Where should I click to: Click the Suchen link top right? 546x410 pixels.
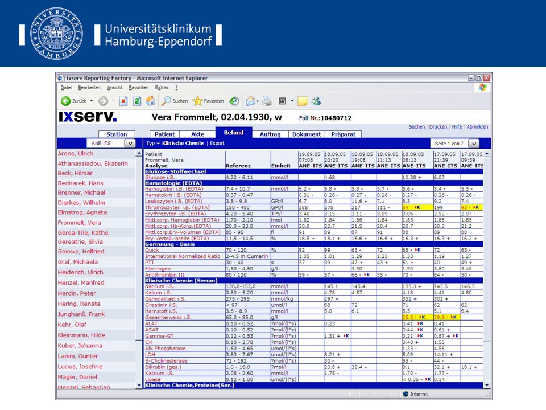(x=417, y=127)
